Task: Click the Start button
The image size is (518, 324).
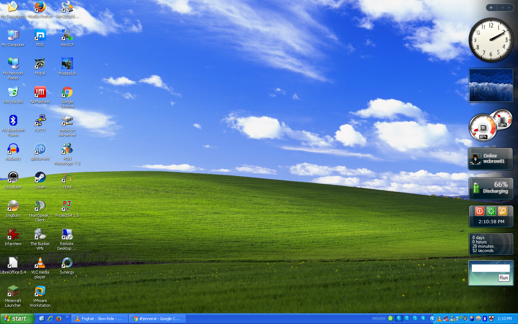Action: (x=17, y=319)
